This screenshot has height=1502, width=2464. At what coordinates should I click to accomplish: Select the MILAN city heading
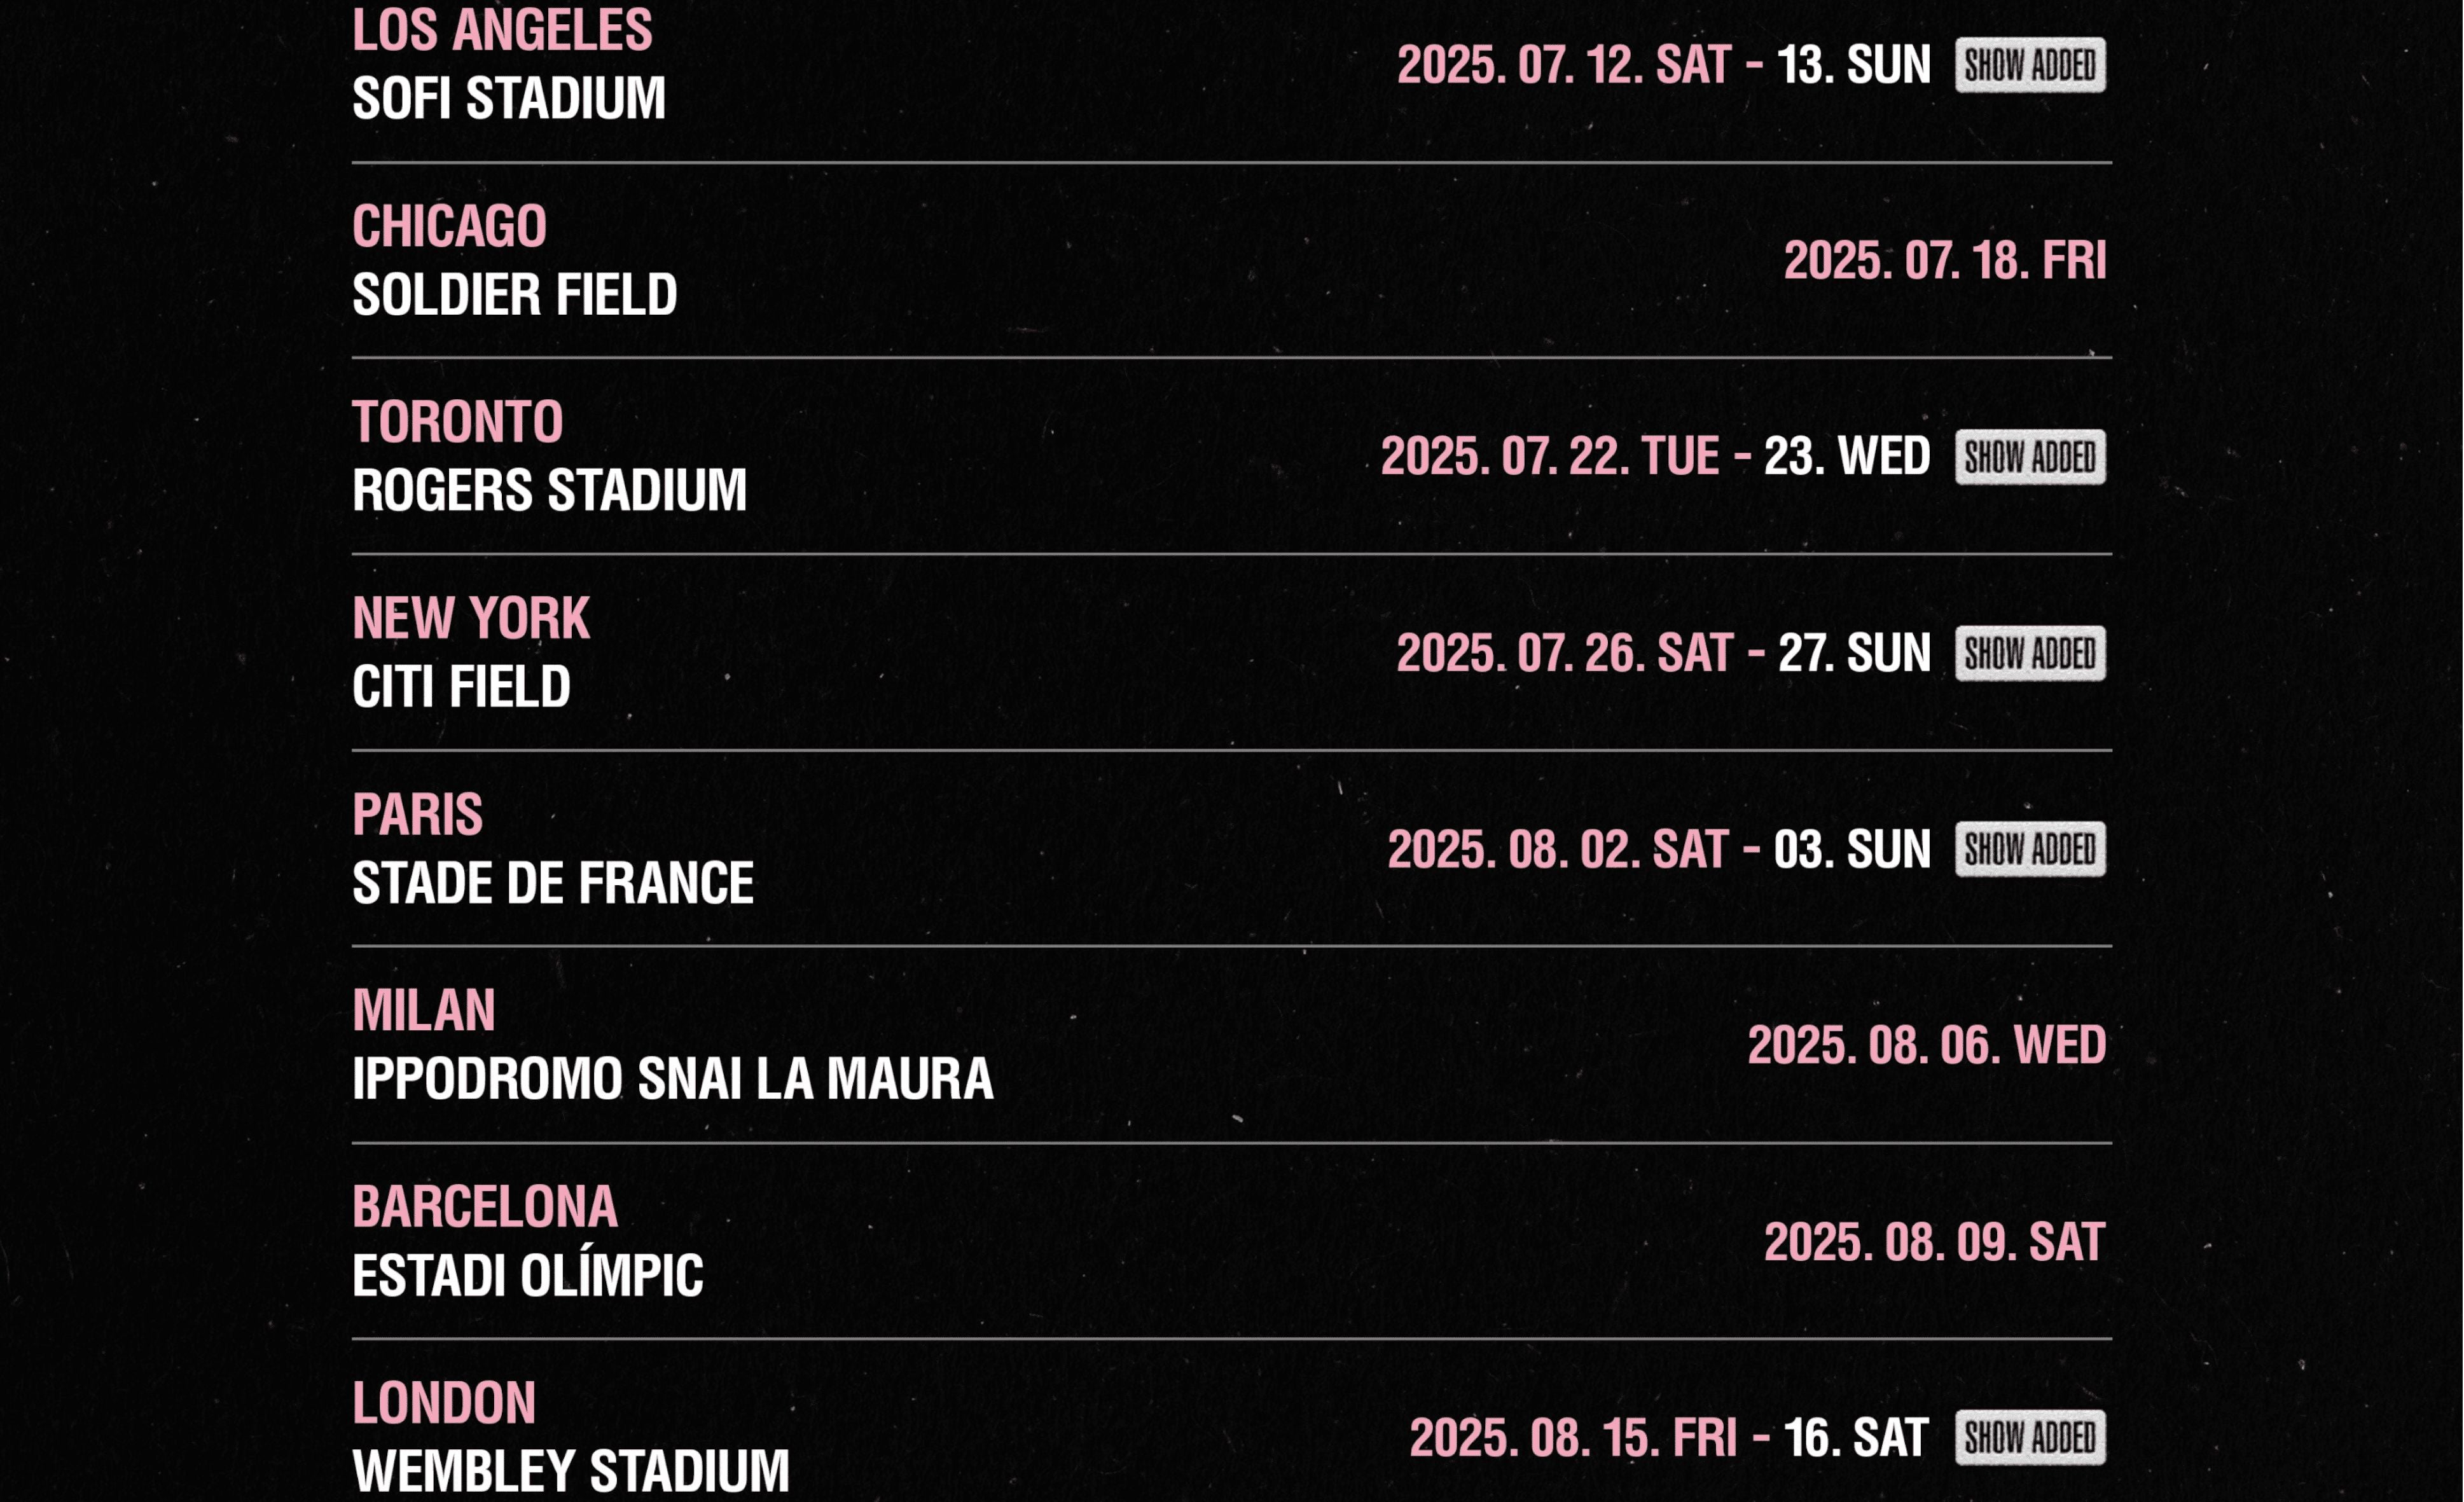click(423, 1010)
